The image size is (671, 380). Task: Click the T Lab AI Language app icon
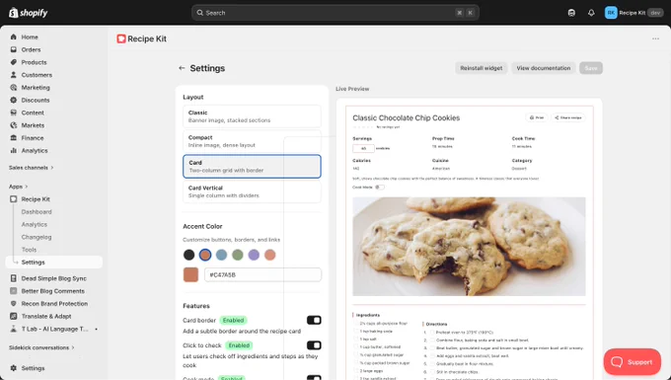point(13,329)
